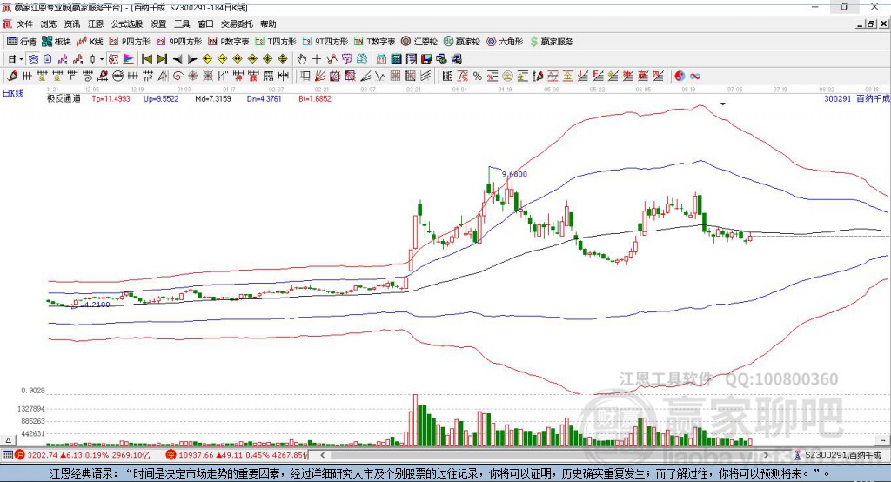Open the 赢家轮 wheel tool
The width and height of the screenshot is (891, 482).
[461, 42]
